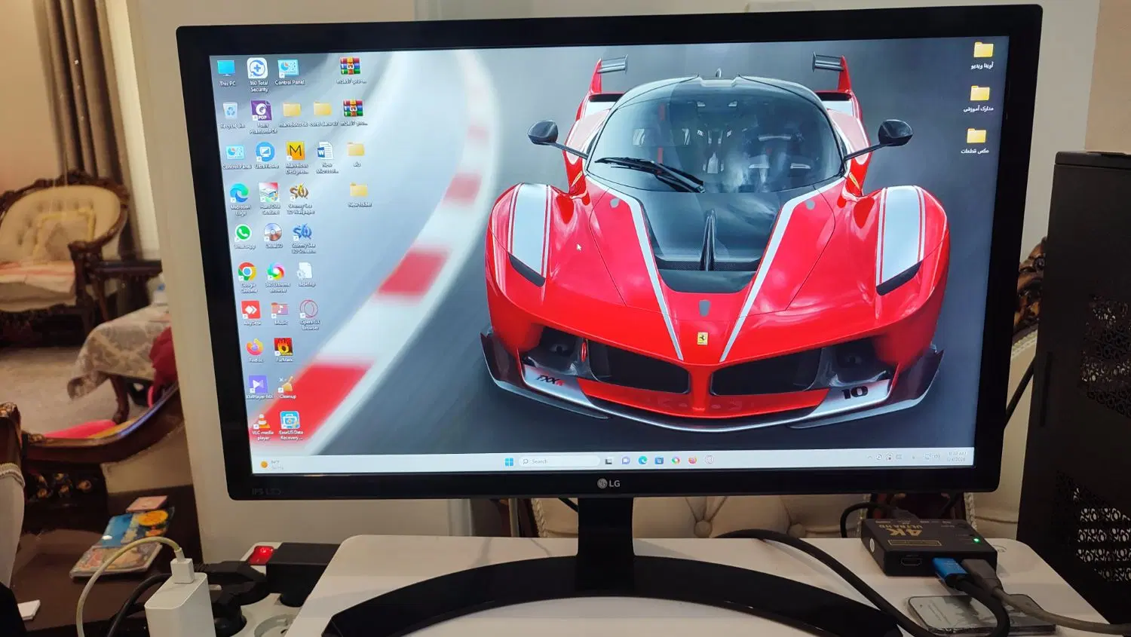The image size is (1131, 637).
Task: Click the FurMark flame icon
Action: (x=284, y=349)
